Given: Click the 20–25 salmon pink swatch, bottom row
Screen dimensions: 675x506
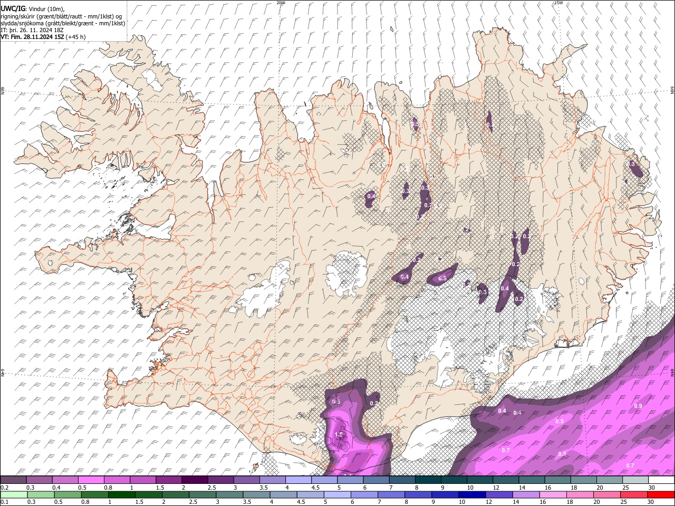Looking at the screenshot, I should tap(606, 494).
